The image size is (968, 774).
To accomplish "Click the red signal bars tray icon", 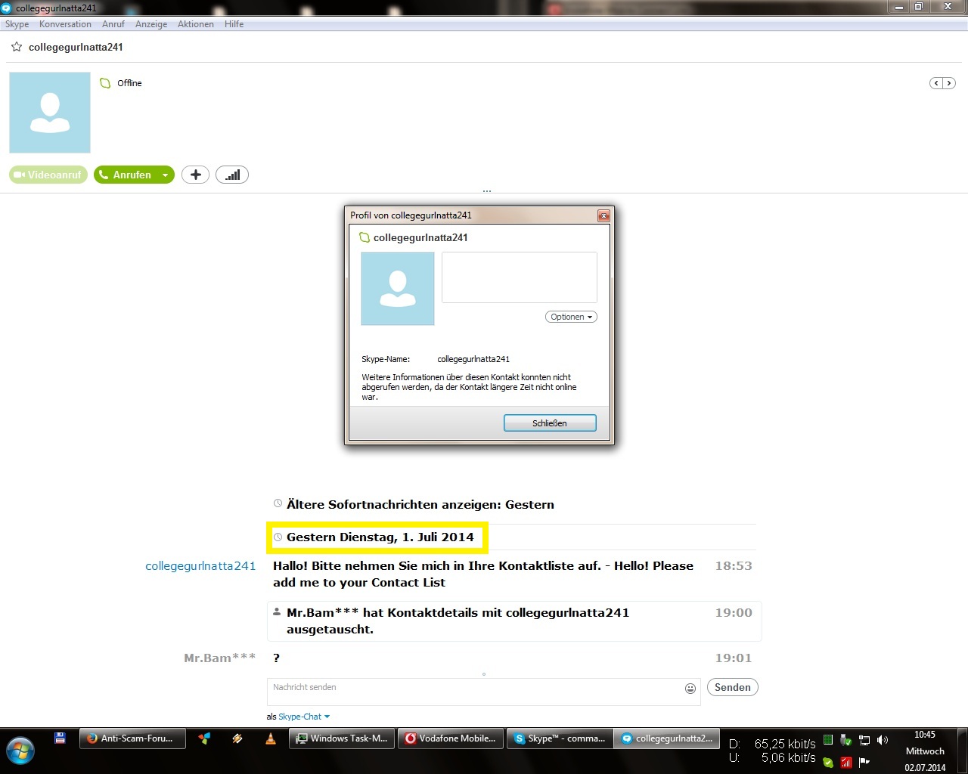I will pyautogui.click(x=846, y=762).
